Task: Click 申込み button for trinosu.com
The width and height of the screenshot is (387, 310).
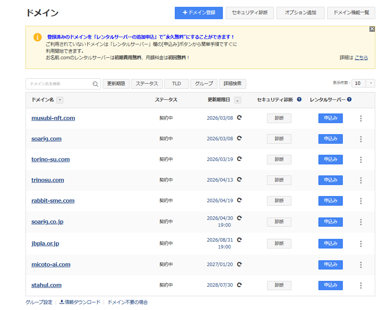Action: (331, 180)
